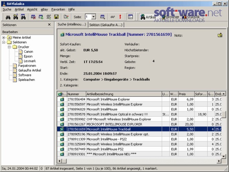Toggle the details pane layout button
Viewport: 229px width, 172px height.
[x=130, y=17]
